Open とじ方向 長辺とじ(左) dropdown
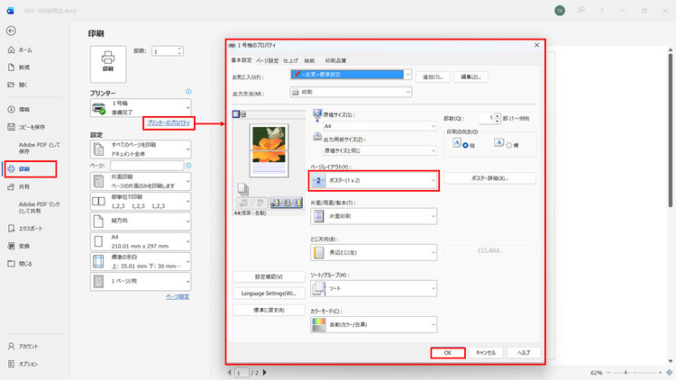This screenshot has width=676, height=380. point(374,252)
